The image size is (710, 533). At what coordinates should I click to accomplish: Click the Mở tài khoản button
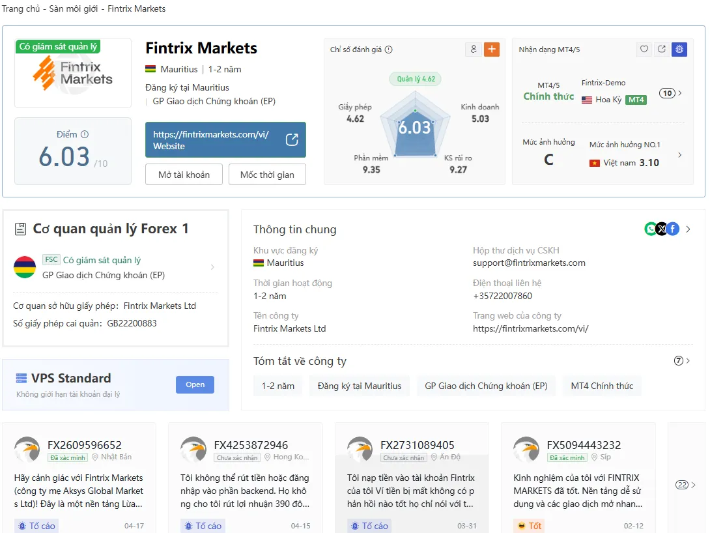(x=184, y=175)
